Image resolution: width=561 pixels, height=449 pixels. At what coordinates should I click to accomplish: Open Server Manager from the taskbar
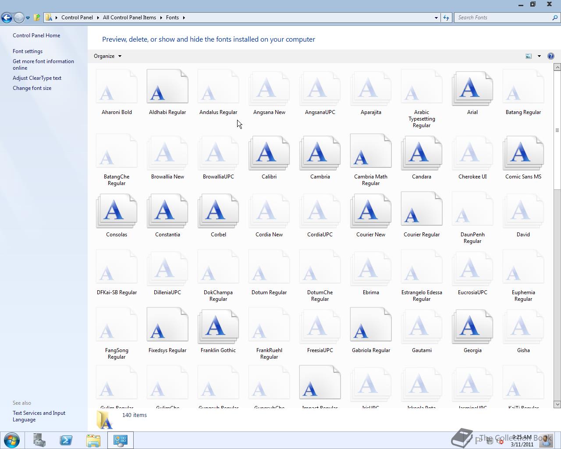[x=39, y=440]
